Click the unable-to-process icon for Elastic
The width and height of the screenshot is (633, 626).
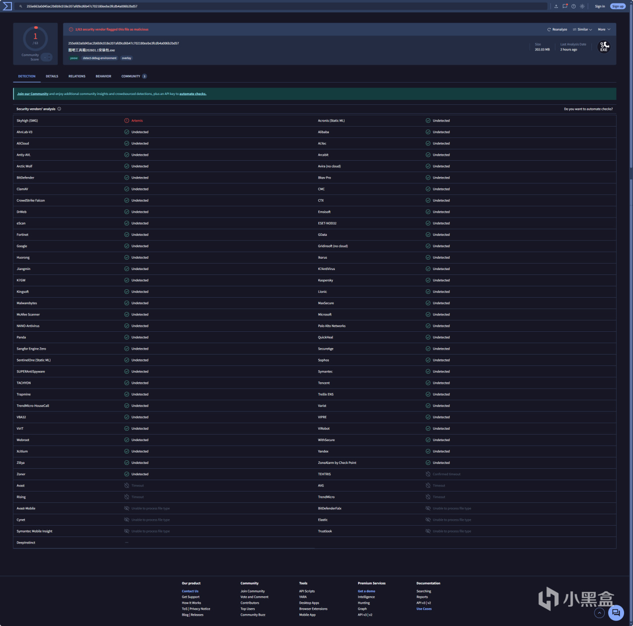click(428, 520)
